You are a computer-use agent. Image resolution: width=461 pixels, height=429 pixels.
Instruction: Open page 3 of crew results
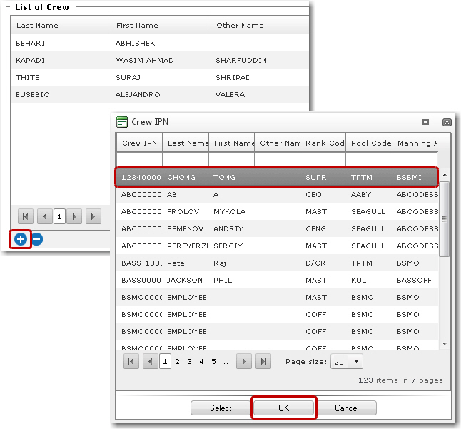pyautogui.click(x=189, y=362)
